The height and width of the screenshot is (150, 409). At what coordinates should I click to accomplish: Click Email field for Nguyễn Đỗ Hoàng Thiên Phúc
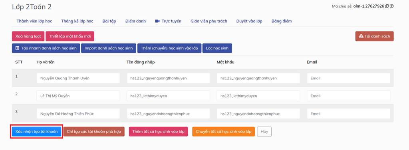pyautogui.click(x=348, y=114)
